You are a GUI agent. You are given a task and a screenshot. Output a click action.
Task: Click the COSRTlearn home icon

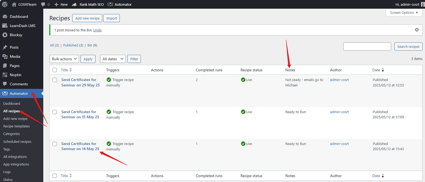(14, 4)
